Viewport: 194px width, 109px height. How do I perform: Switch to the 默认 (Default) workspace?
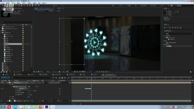click(x=113, y=6)
